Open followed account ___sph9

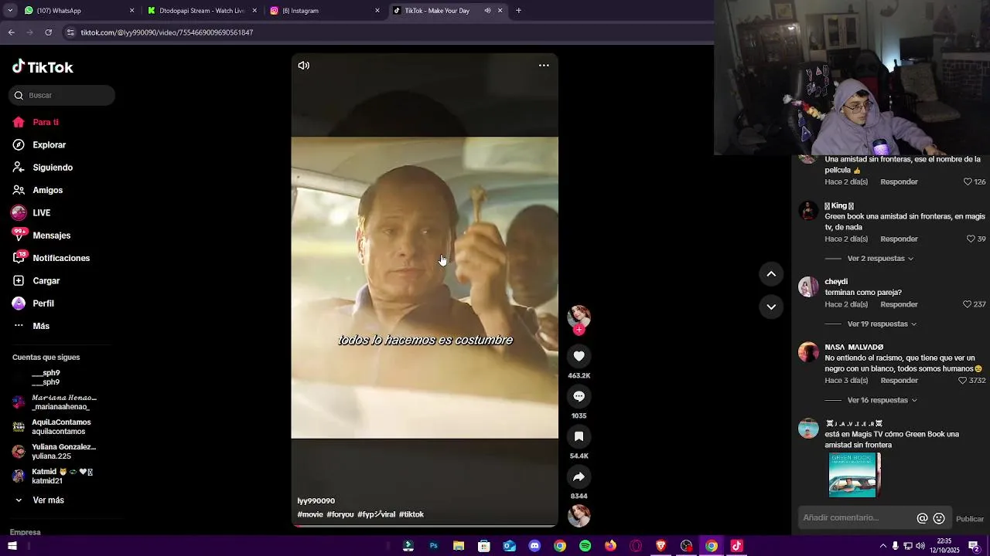(45, 378)
